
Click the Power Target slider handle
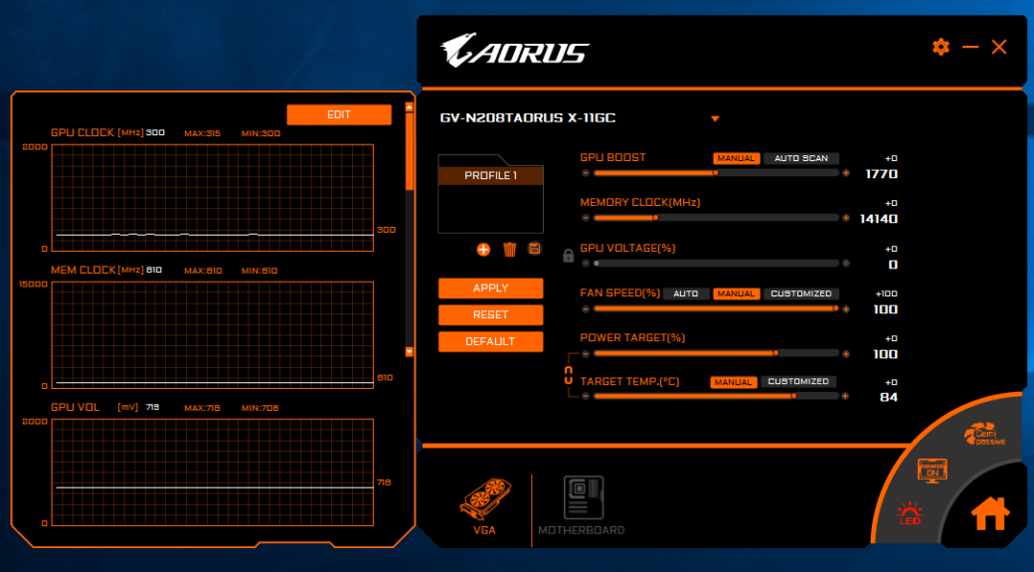775,353
